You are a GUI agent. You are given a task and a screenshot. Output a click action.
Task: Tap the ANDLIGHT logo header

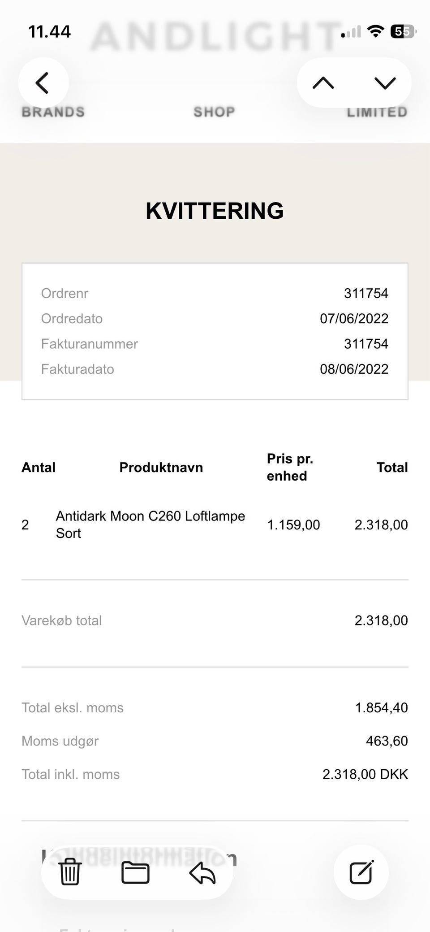point(215,37)
